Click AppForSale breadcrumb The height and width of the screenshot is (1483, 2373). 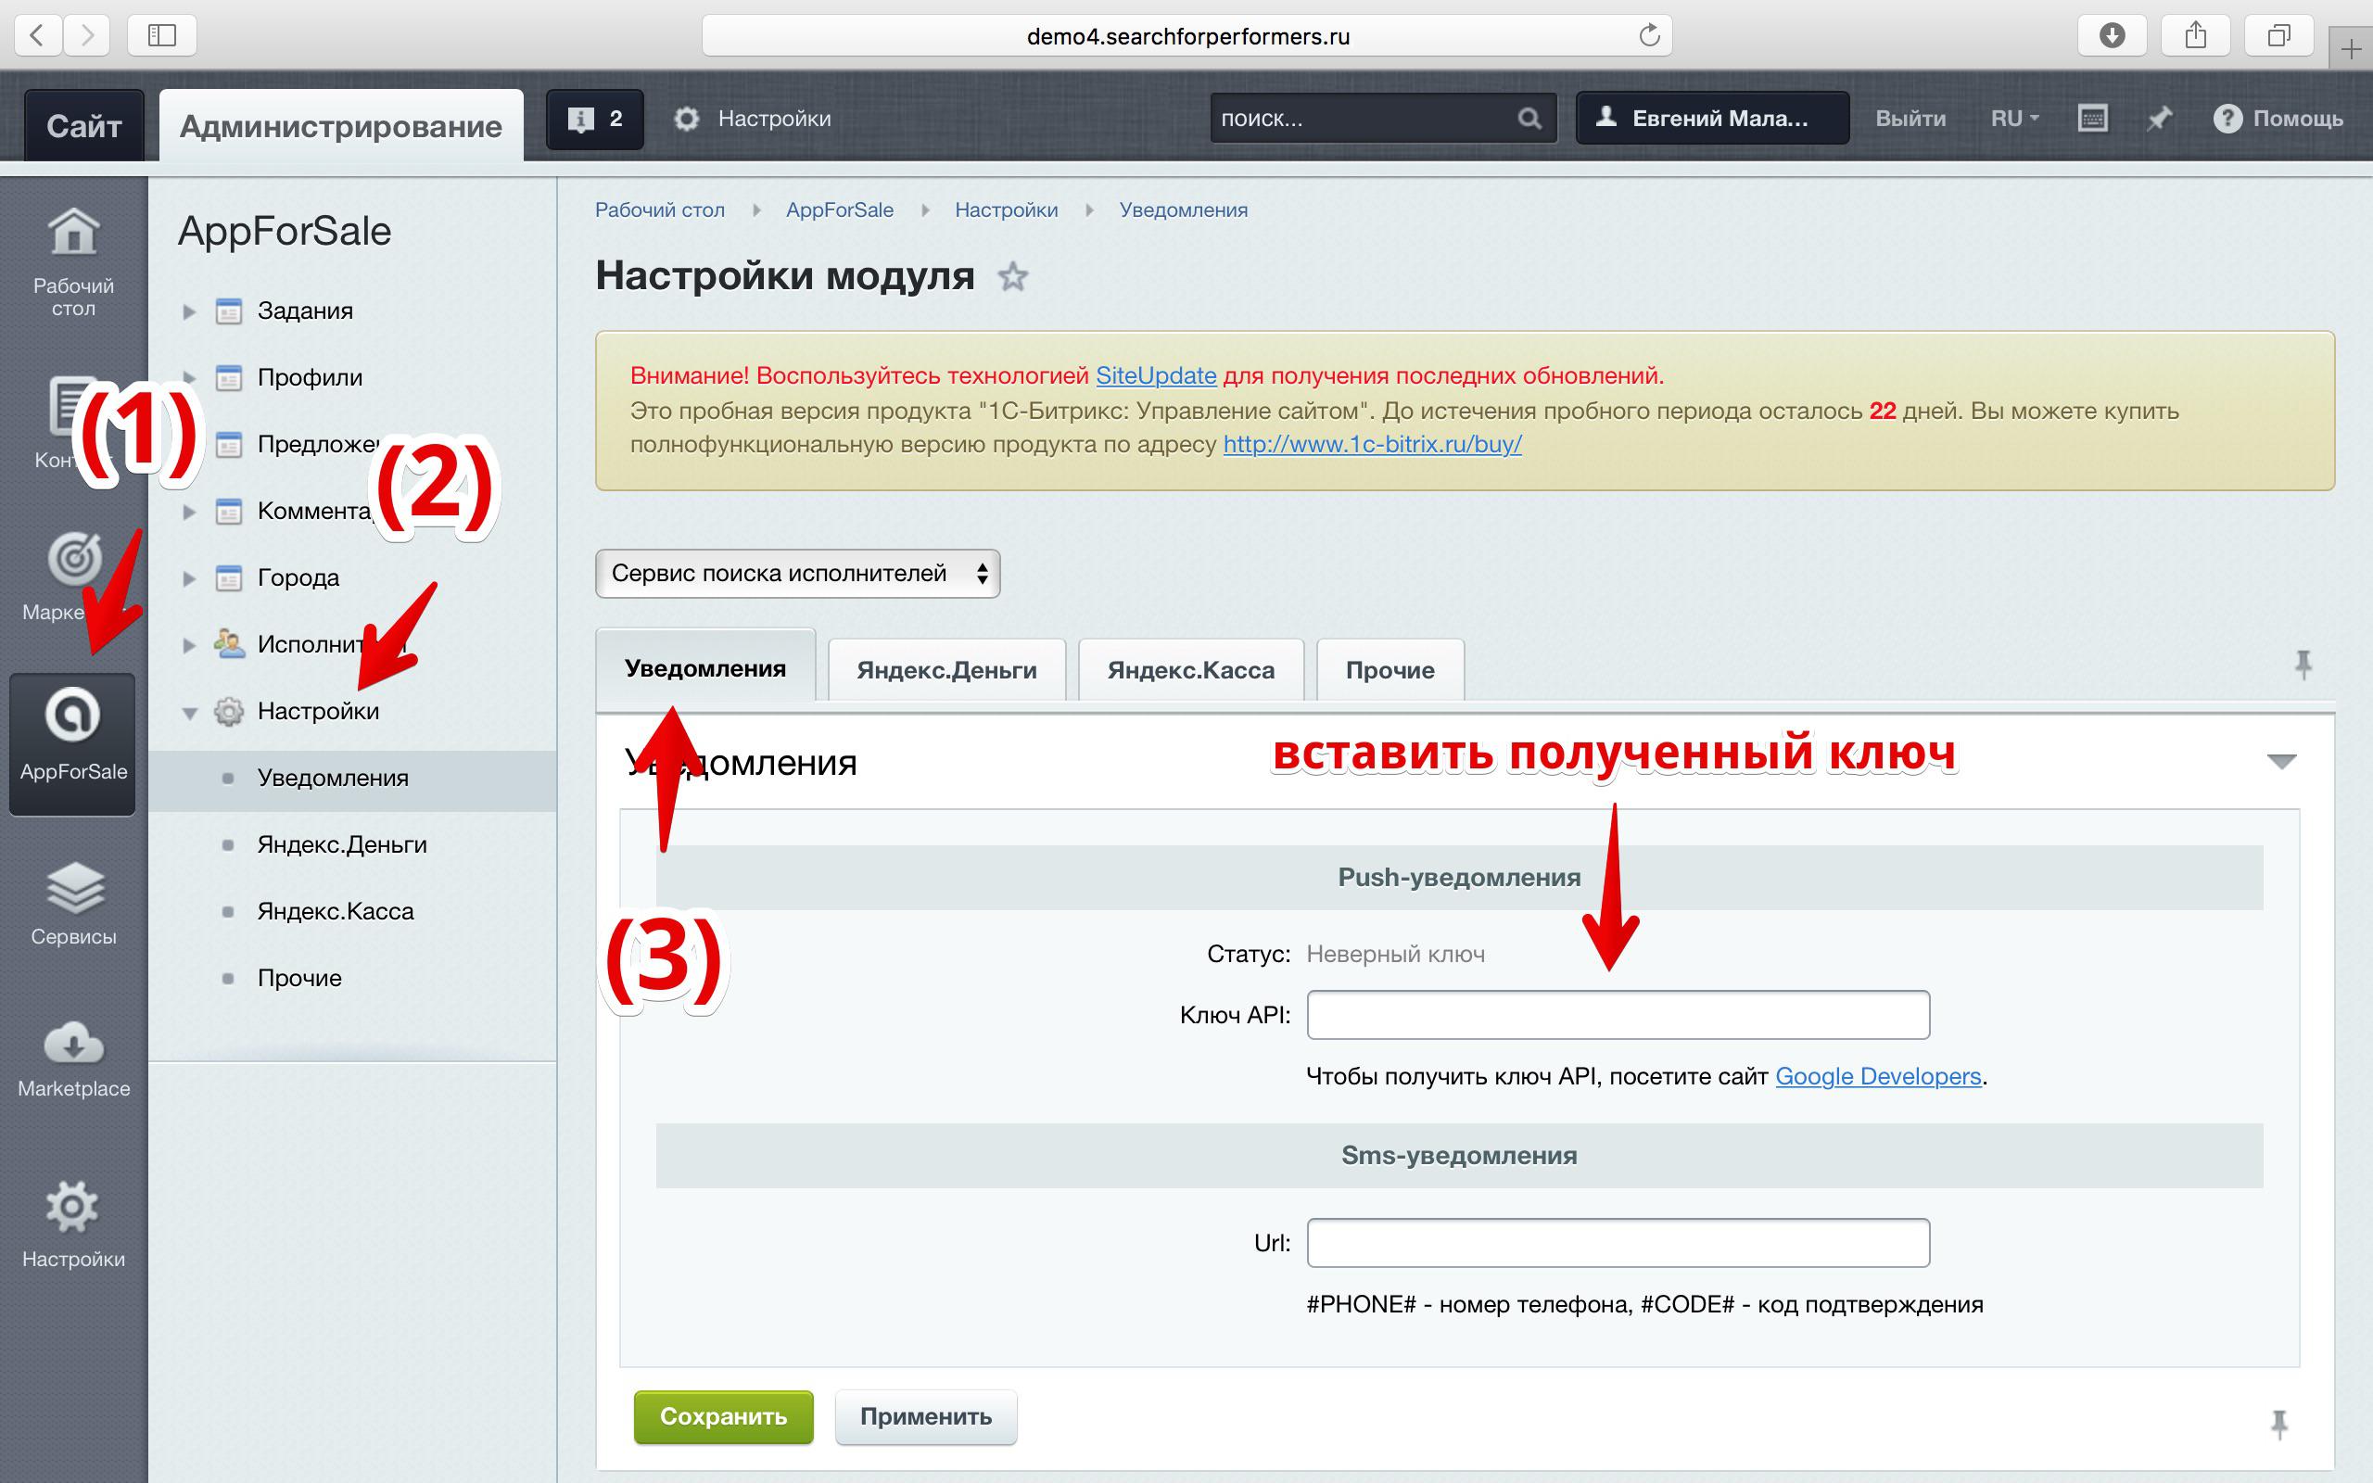pos(840,209)
